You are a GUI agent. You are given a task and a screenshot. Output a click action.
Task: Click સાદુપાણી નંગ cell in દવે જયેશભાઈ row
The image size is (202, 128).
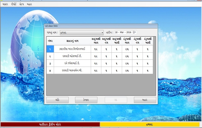coord(106,63)
